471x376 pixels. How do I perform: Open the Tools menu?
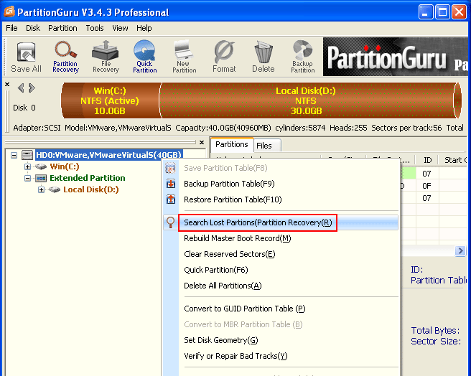[x=95, y=28]
